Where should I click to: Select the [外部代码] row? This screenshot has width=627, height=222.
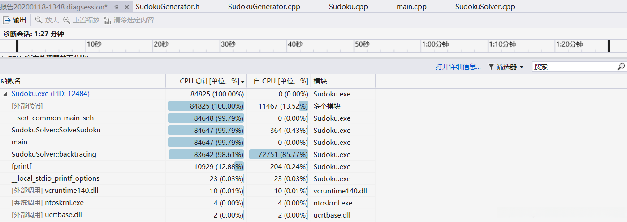point(187,106)
